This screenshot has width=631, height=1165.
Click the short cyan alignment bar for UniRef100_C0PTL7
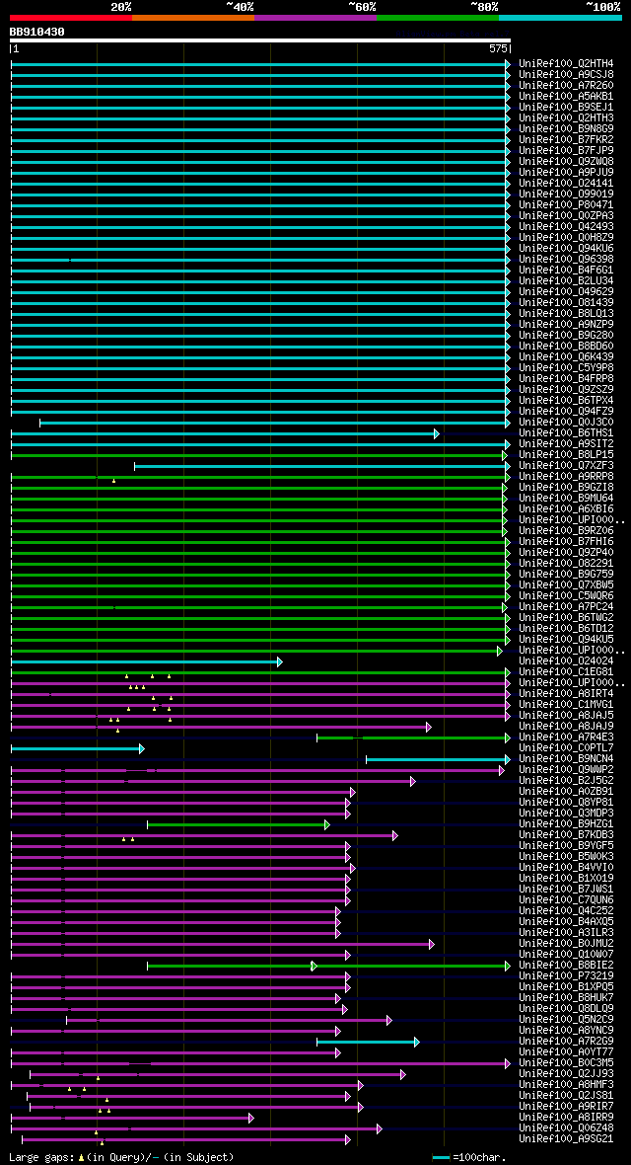tap(77, 749)
